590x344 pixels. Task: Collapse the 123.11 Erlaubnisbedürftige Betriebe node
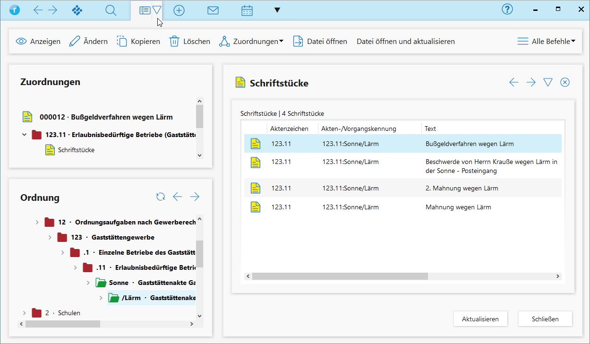tap(25, 135)
